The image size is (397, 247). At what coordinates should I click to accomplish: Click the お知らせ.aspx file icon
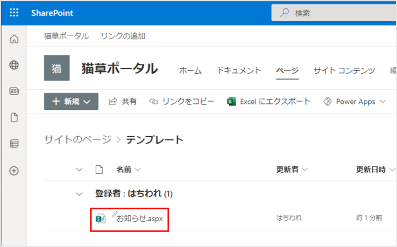[101, 218]
